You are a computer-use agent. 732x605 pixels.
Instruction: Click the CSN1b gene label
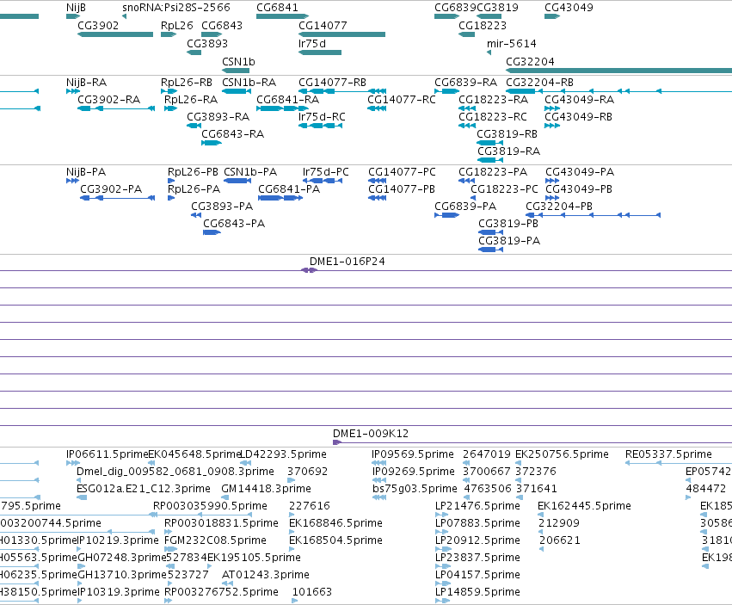coord(238,62)
